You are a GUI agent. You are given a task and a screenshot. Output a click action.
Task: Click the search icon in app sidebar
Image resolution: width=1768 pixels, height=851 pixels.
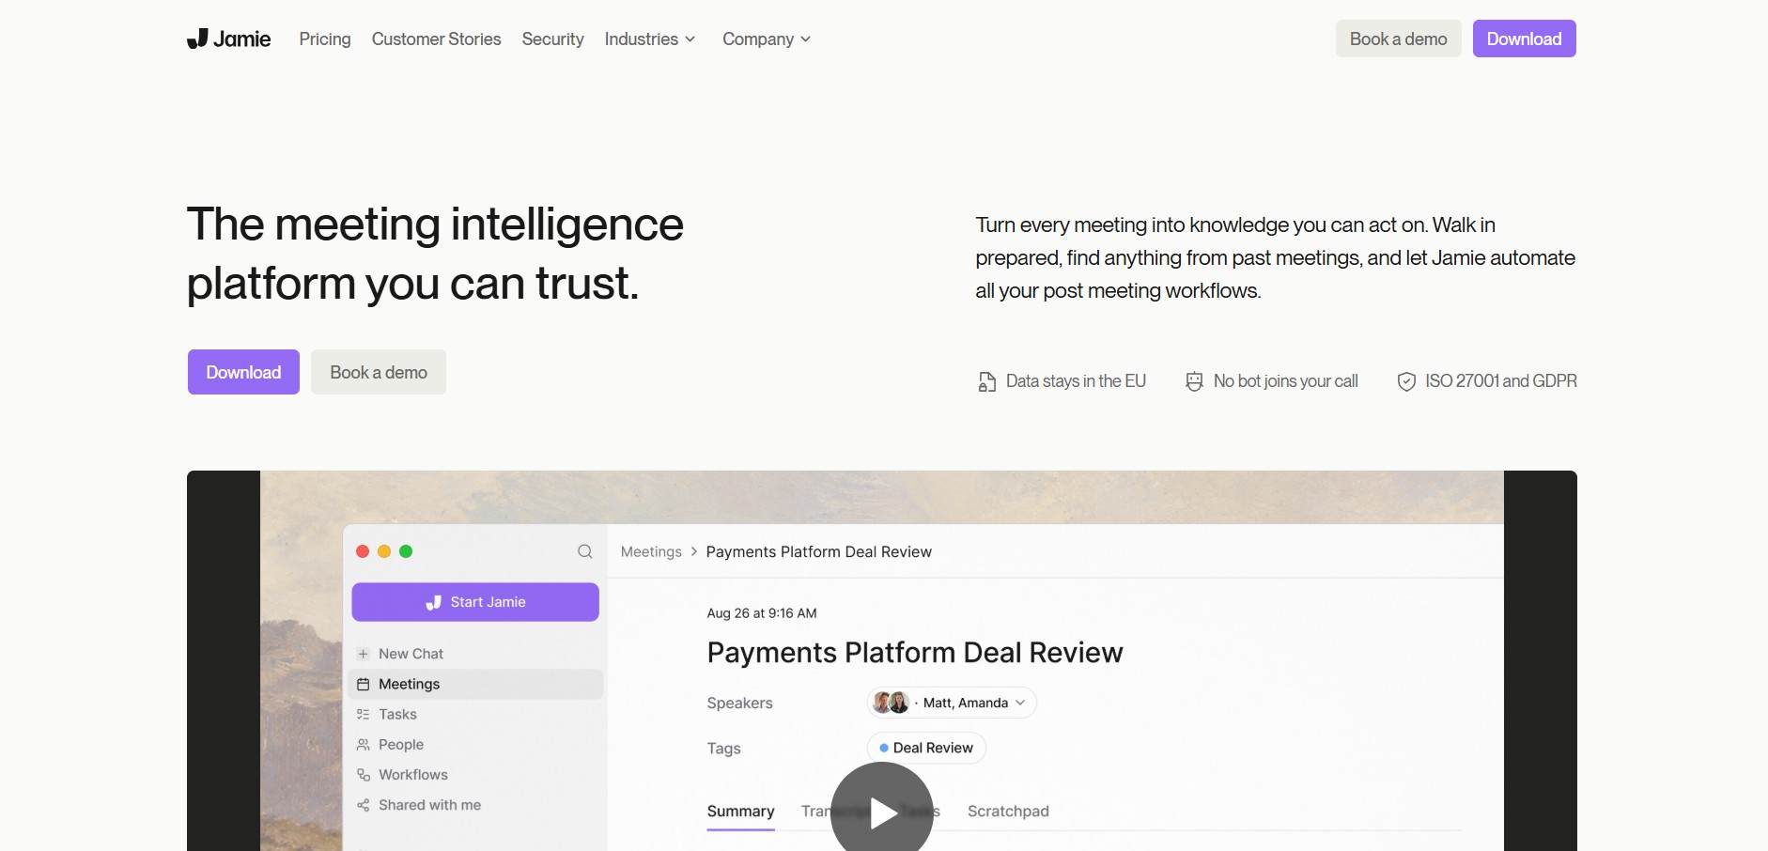click(584, 551)
